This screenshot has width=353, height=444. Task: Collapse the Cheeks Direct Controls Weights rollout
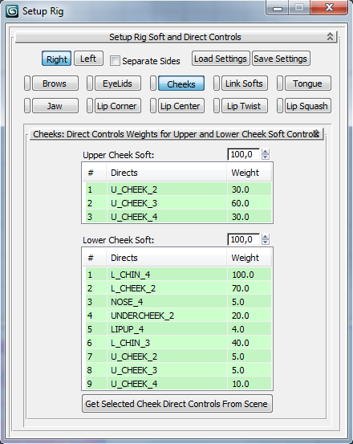pyautogui.click(x=176, y=134)
